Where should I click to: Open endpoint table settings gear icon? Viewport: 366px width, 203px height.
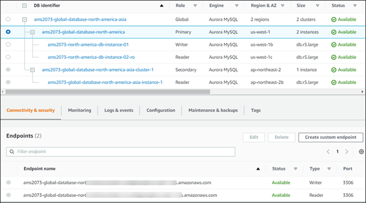[x=361, y=152]
